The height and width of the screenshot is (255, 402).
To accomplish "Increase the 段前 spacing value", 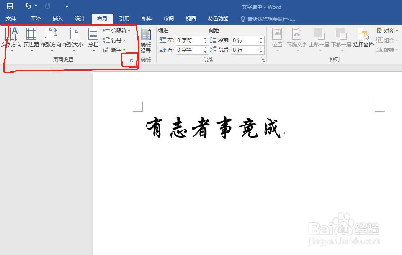I will (x=261, y=38).
